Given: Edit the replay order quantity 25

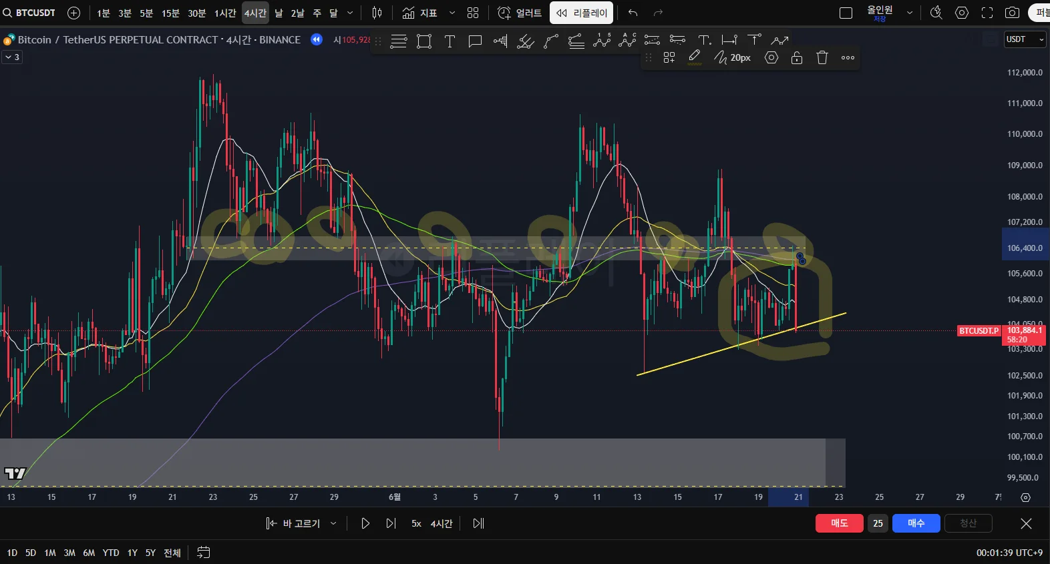Looking at the screenshot, I should (878, 523).
